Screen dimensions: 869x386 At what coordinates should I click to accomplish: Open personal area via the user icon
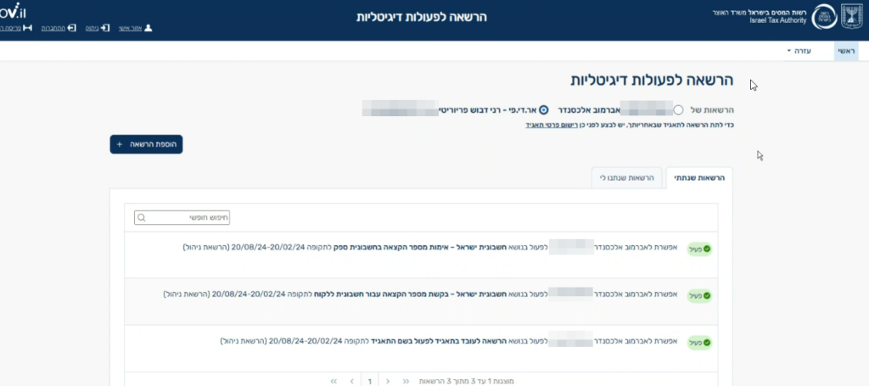point(148,28)
